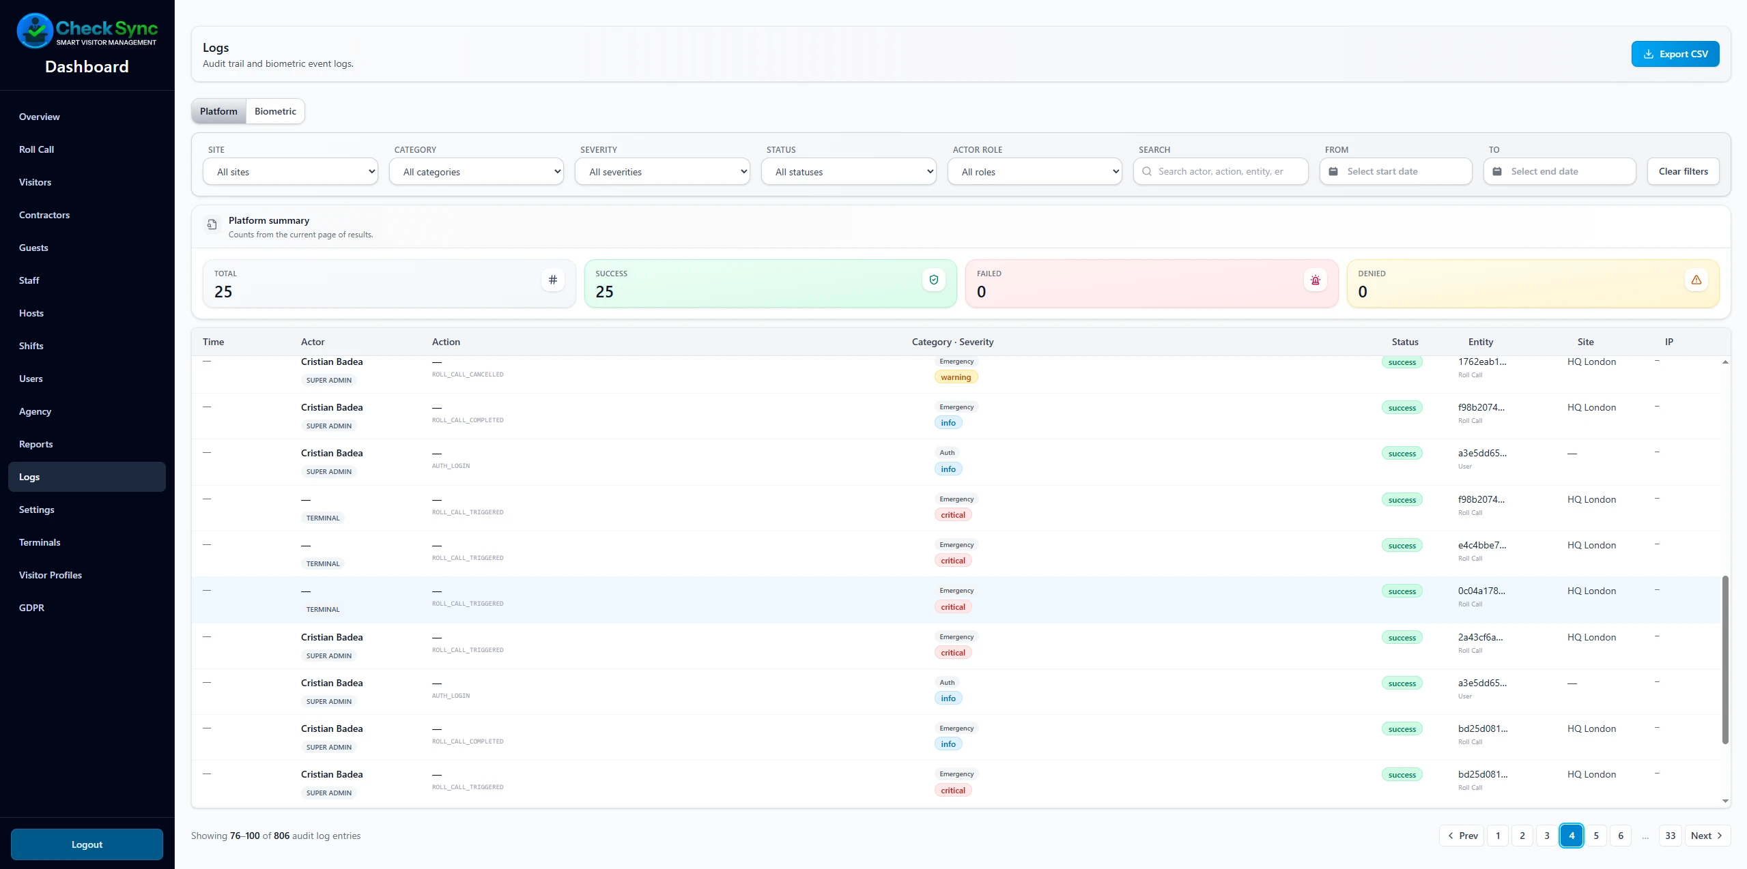Open Visitor Profiles in the sidebar

click(x=87, y=575)
